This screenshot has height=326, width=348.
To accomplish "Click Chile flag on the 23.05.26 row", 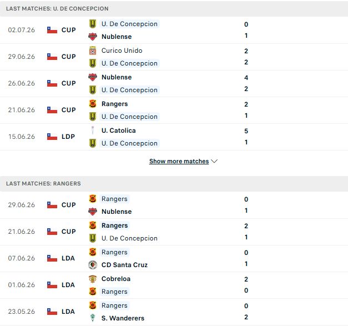I will tap(52, 312).
